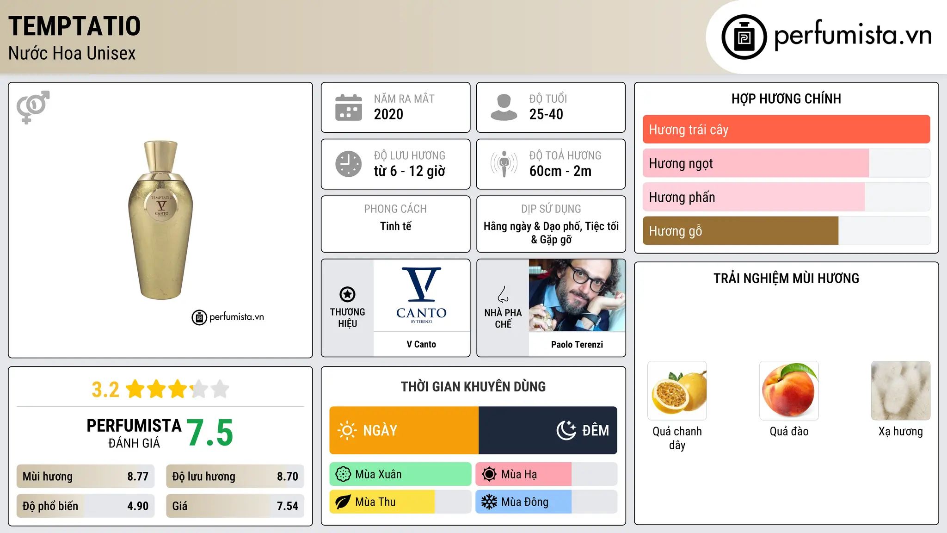Click the TRẢI NGHIỆM MÙI HƯƠNG heading

tap(786, 278)
